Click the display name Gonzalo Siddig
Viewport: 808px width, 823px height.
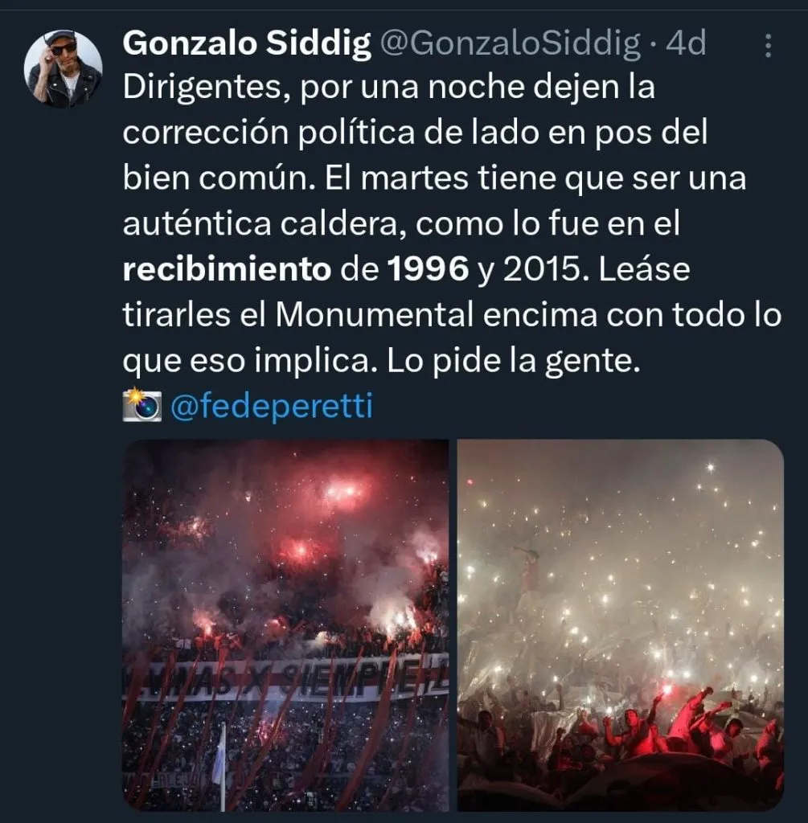247,44
